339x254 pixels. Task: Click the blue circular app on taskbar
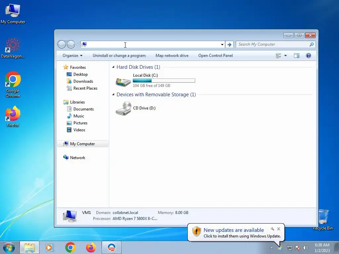[x=112, y=247]
